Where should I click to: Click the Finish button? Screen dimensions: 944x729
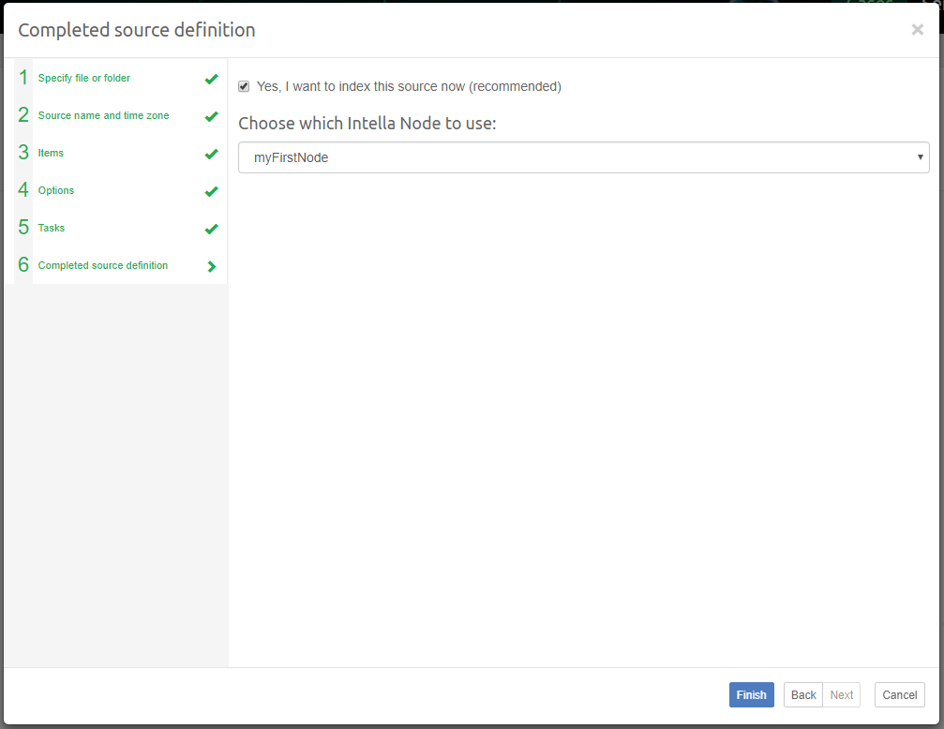click(x=751, y=694)
